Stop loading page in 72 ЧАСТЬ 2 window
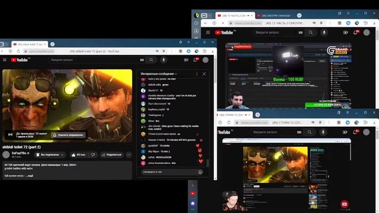The image size is (379, 213). tap(223, 23)
